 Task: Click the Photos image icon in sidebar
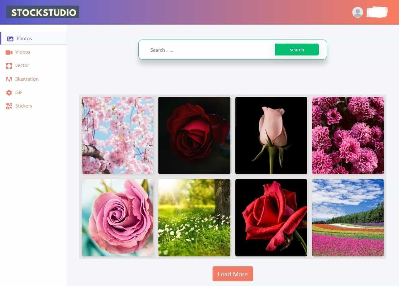point(10,39)
